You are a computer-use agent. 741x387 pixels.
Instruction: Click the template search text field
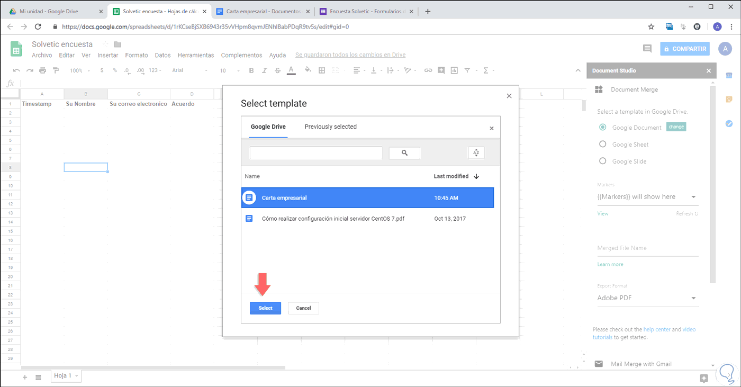tap(316, 153)
